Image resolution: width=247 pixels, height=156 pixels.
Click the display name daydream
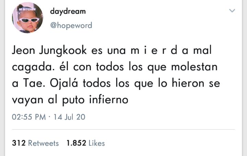click(x=68, y=12)
